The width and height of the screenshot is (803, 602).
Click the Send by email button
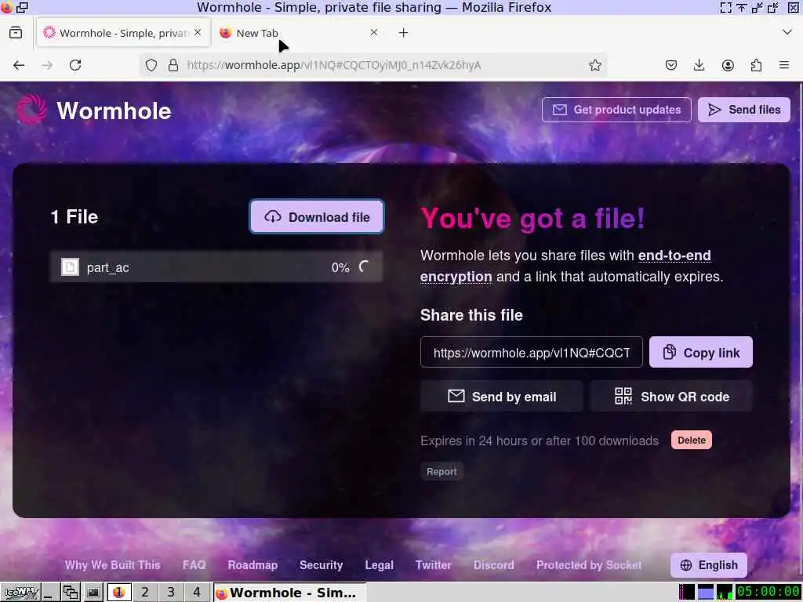click(502, 396)
